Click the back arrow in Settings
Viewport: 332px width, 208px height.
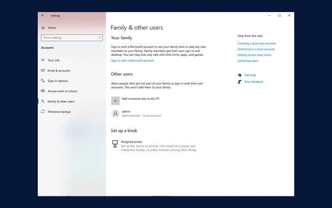pos(43,15)
